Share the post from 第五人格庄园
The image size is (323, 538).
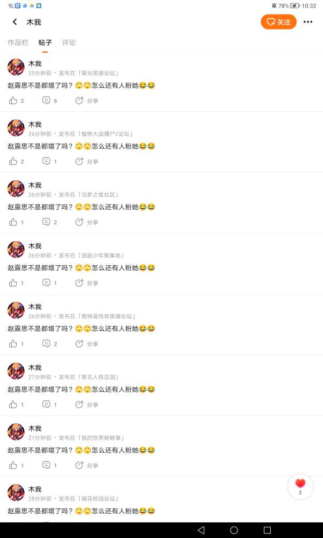tap(87, 404)
